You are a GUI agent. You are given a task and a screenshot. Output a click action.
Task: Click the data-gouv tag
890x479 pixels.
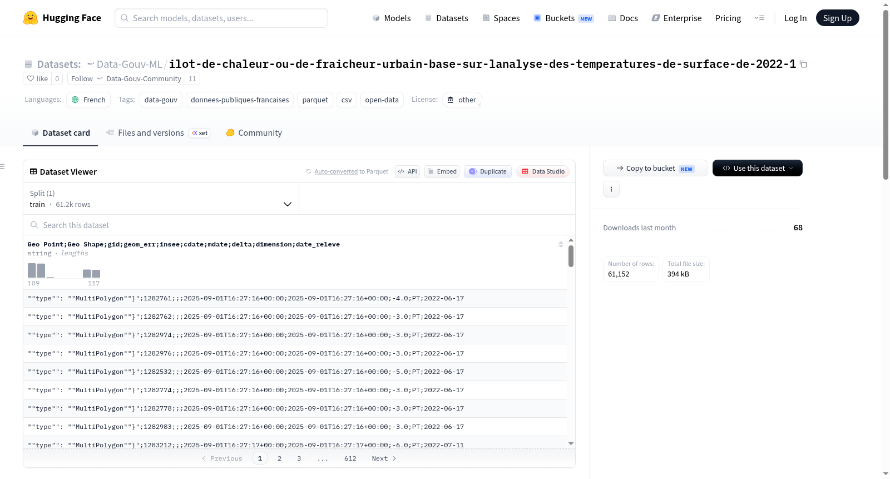[161, 100]
